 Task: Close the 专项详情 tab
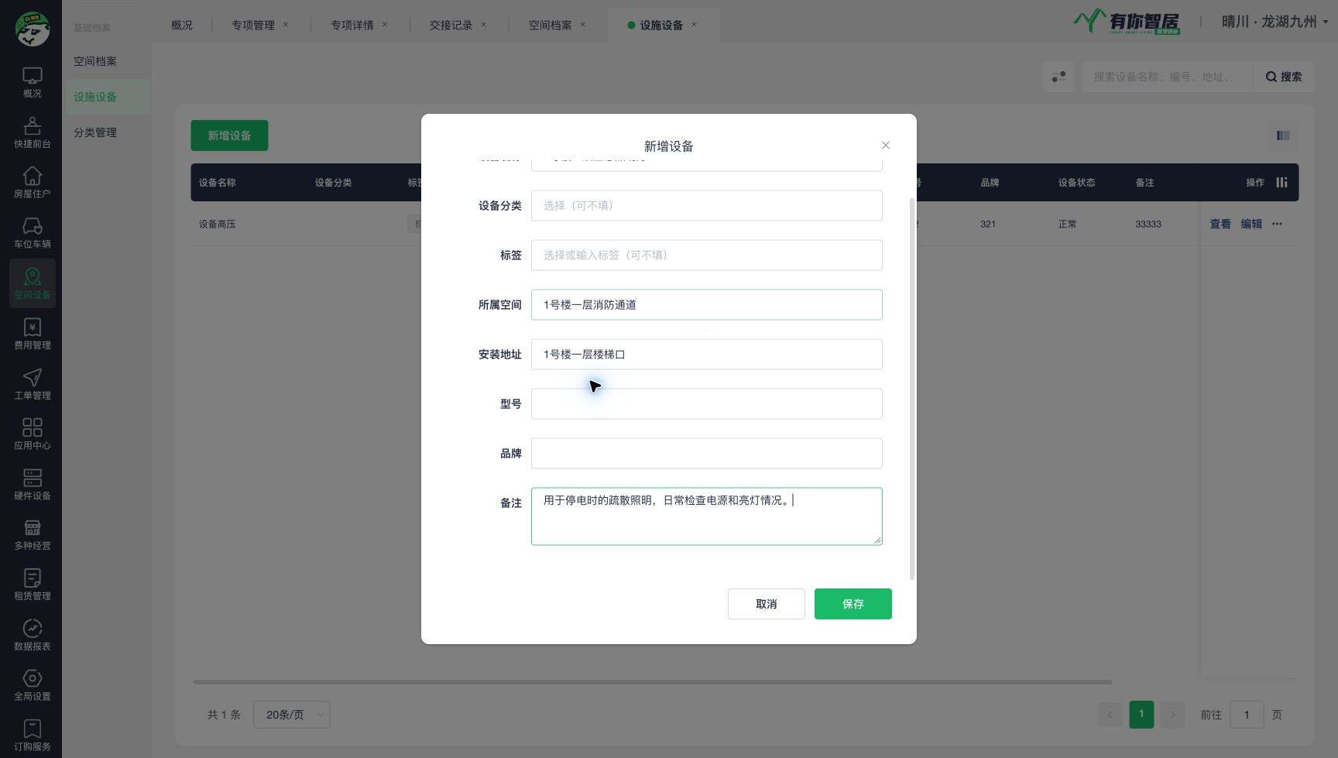(x=385, y=25)
